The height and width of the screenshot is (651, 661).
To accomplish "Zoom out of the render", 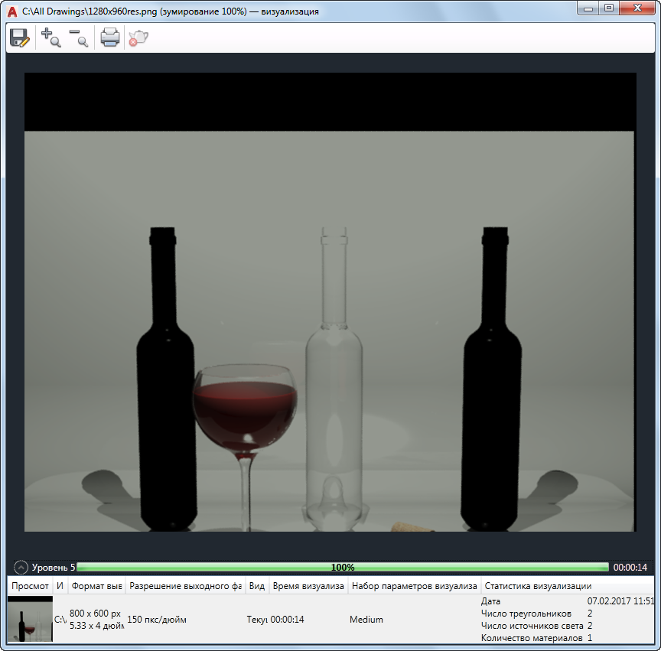I will point(78,37).
